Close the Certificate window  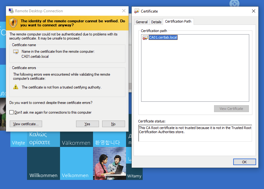(x=254, y=11)
